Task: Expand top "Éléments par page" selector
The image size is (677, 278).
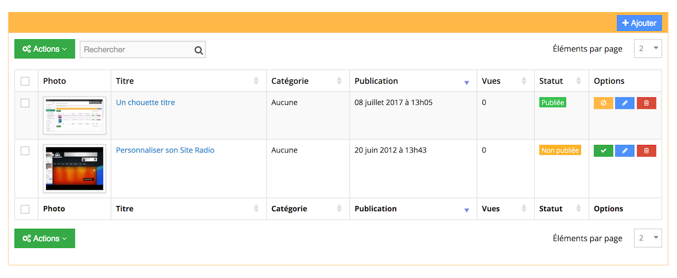Action: click(648, 49)
